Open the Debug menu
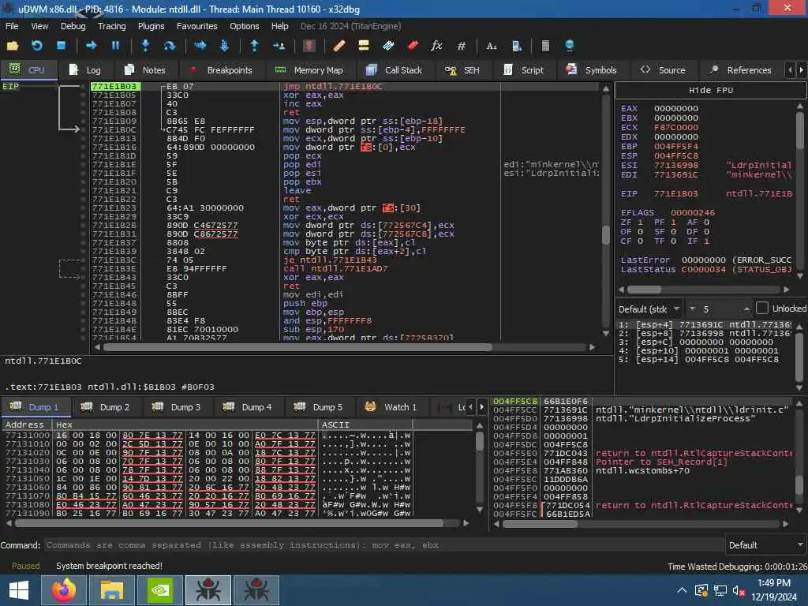This screenshot has height=606, width=808. click(73, 26)
